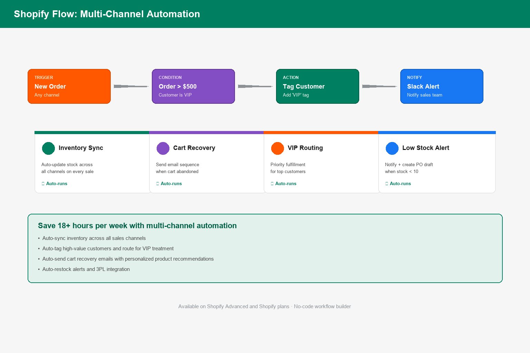Click 'Save 18+ hours per week' heading
The height and width of the screenshot is (353, 530).
(x=137, y=225)
